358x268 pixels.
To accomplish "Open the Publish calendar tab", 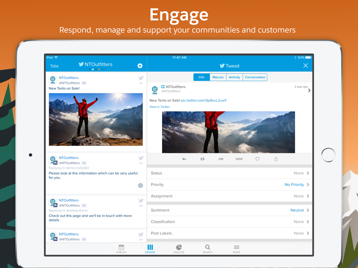I will [x=121, y=249].
